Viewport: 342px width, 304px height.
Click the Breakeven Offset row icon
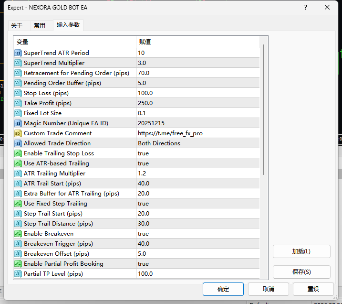[x=18, y=254]
